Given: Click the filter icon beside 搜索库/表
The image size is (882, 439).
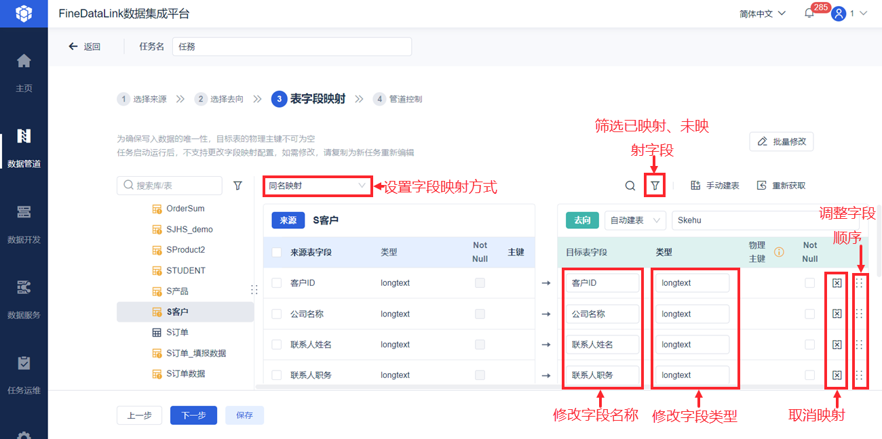Looking at the screenshot, I should point(238,185).
